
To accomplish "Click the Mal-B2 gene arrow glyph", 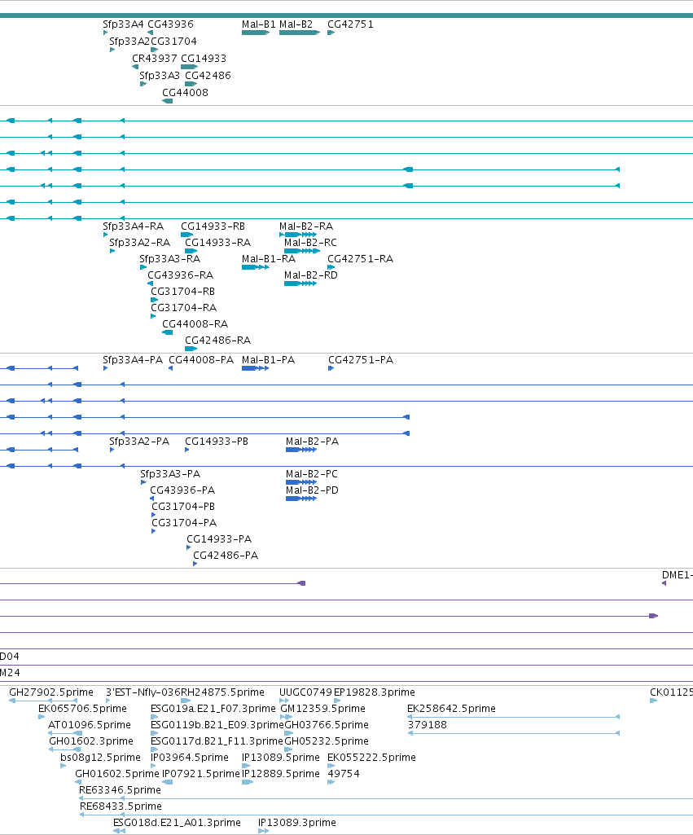I will pos(300,33).
